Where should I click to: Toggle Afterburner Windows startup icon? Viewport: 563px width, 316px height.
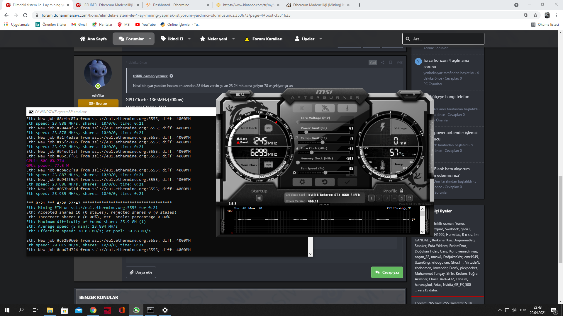coord(259,198)
